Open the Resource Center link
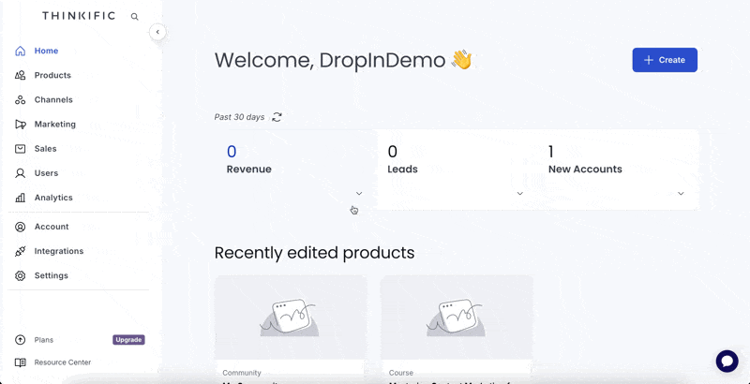 click(63, 362)
